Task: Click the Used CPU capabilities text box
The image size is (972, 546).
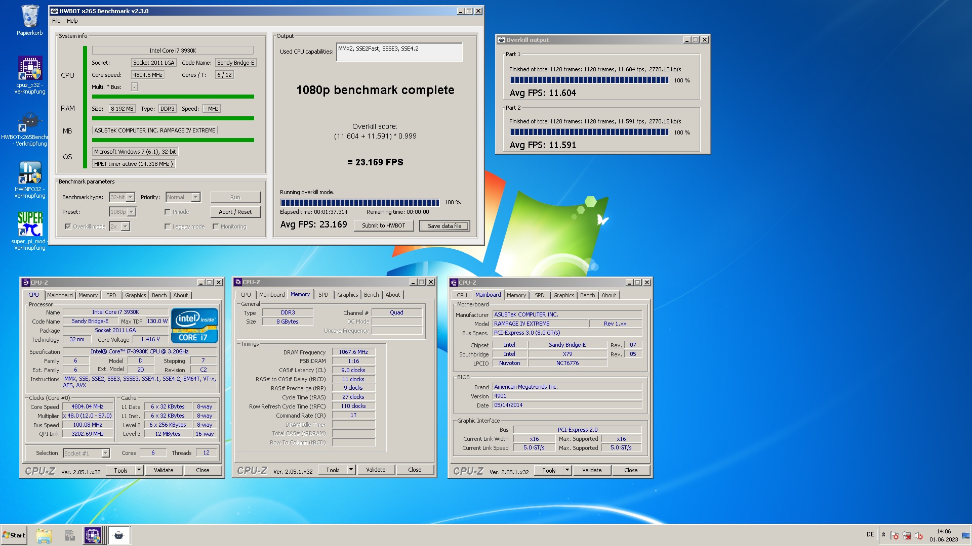Action: click(399, 52)
